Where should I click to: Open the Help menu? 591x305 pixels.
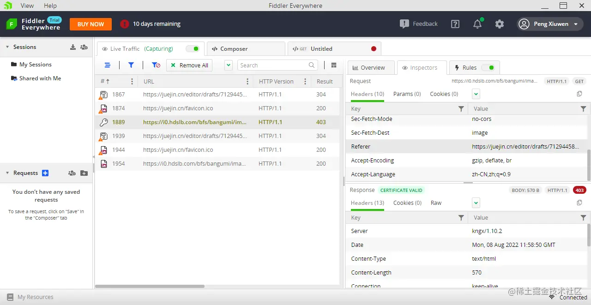click(x=50, y=6)
